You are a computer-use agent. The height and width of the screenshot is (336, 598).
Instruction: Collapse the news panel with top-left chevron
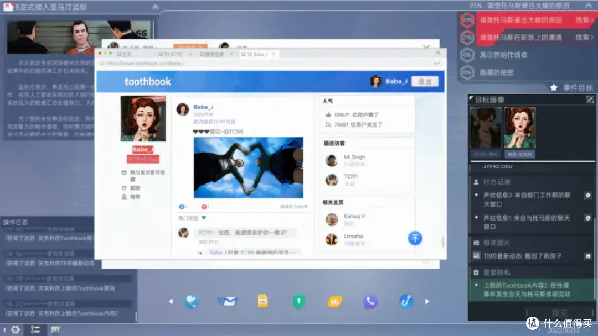[x=155, y=7]
